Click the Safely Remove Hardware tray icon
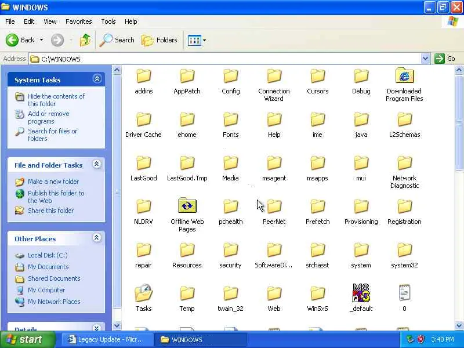The height and width of the screenshot is (348, 464). point(410,339)
